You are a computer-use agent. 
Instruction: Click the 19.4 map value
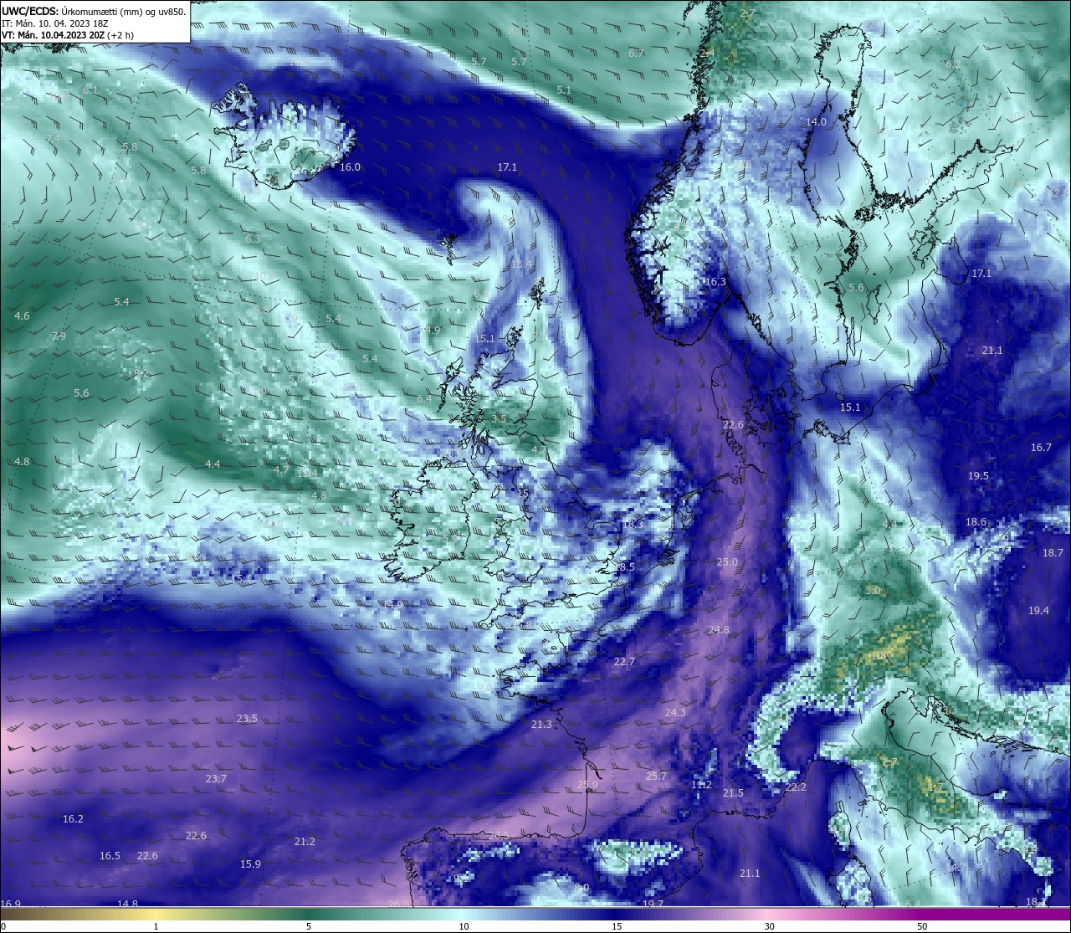pyautogui.click(x=1038, y=611)
